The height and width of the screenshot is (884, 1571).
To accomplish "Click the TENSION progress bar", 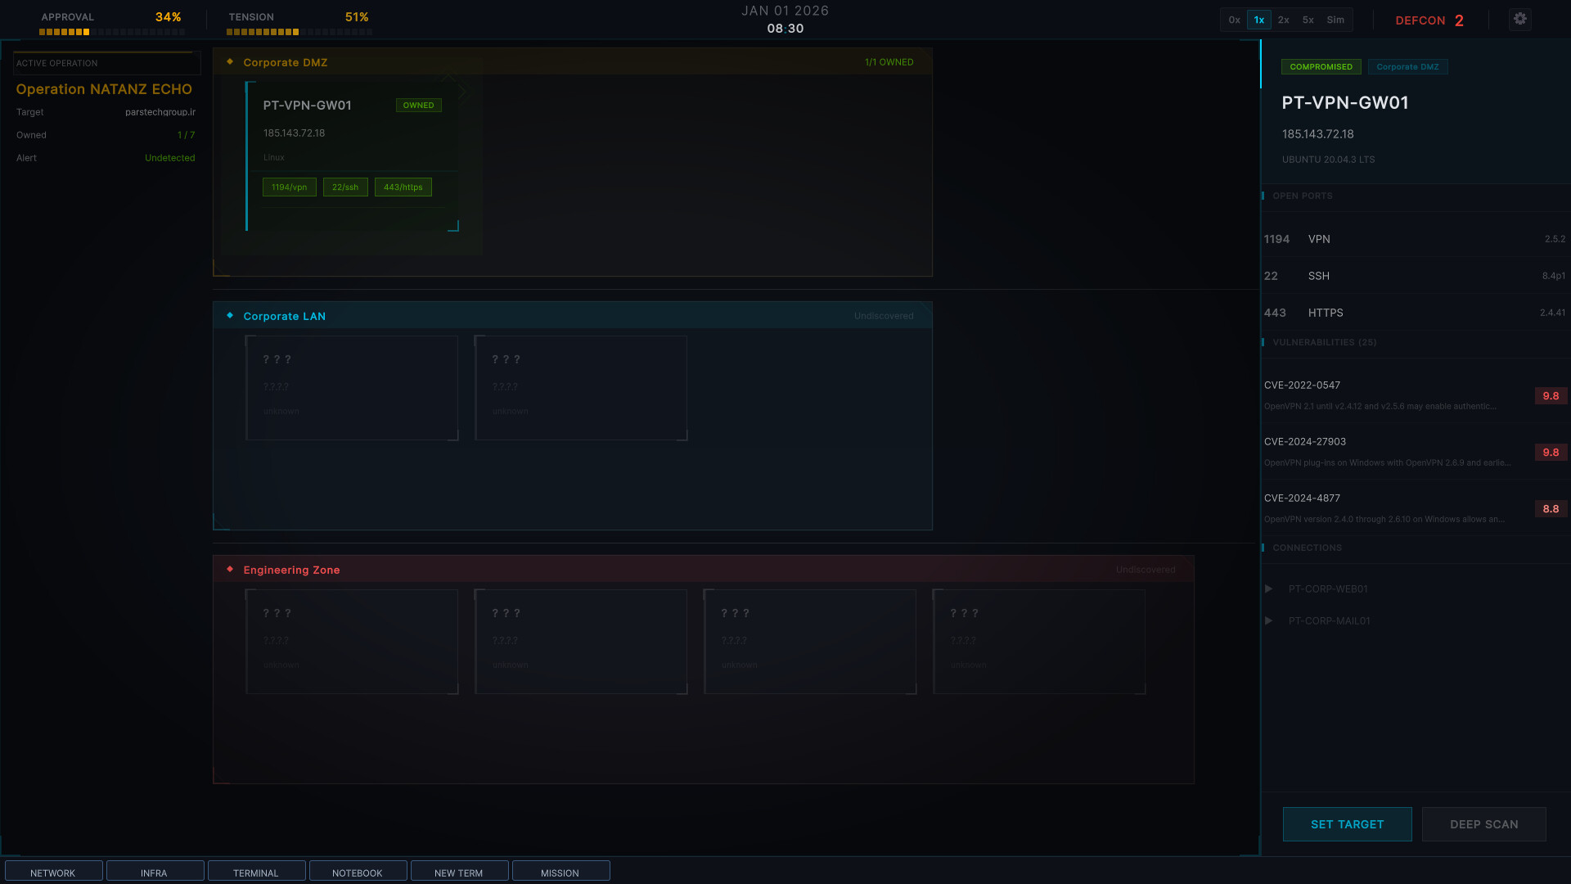I will click(299, 32).
